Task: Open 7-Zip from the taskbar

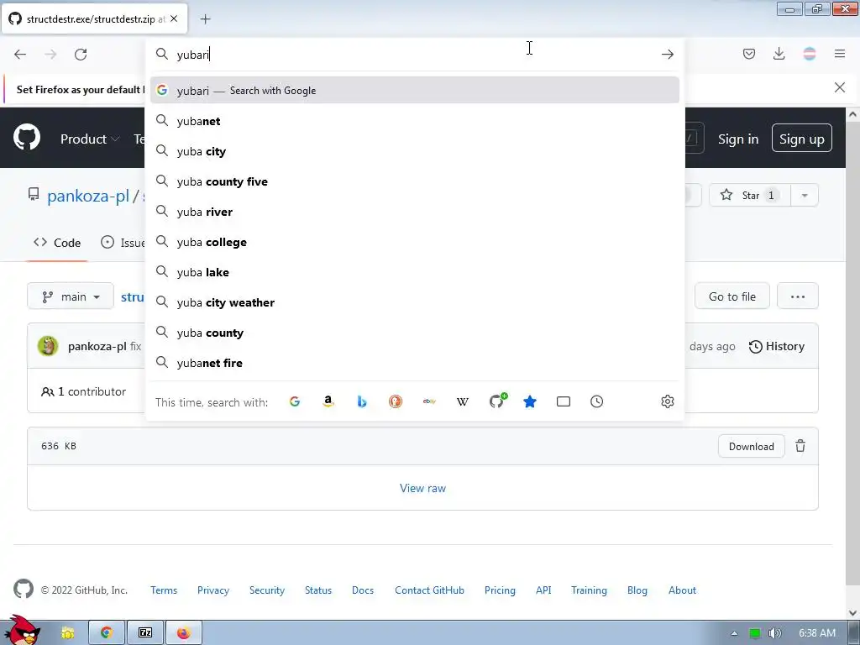Action: point(145,633)
